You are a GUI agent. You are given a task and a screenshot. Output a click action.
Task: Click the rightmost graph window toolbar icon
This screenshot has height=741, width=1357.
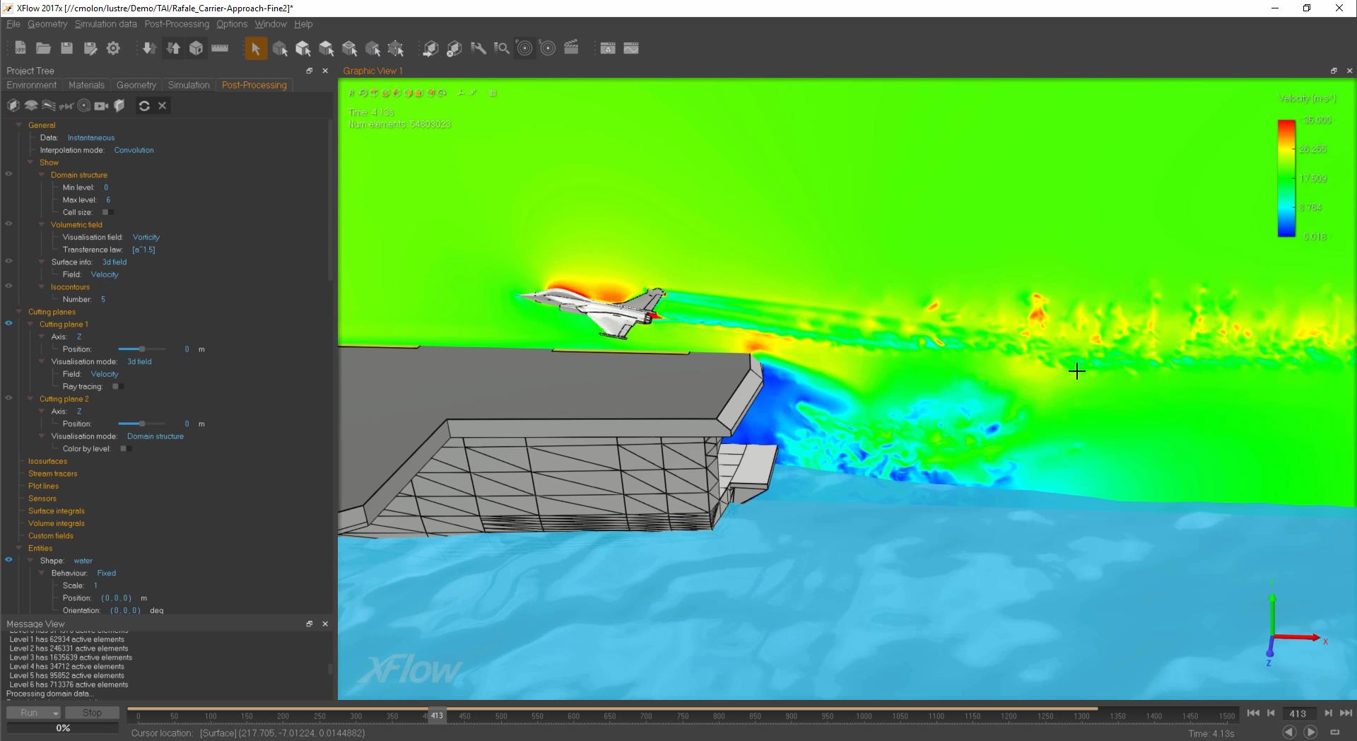tap(631, 48)
